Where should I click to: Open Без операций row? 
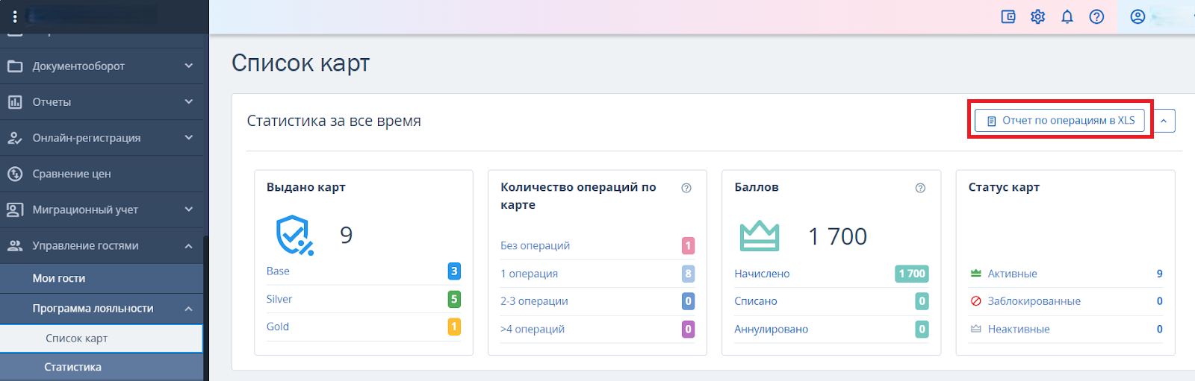(535, 245)
